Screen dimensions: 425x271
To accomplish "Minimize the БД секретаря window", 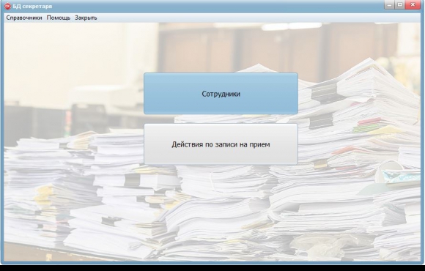I will pos(389,5).
